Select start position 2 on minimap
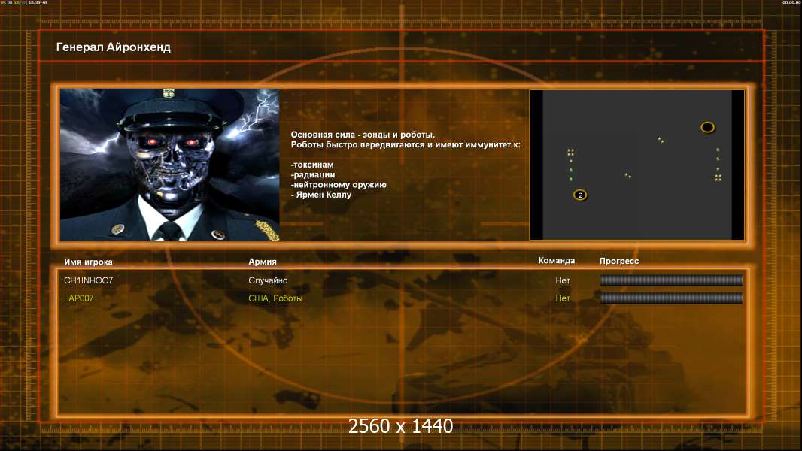This screenshot has width=802, height=451. (x=580, y=195)
